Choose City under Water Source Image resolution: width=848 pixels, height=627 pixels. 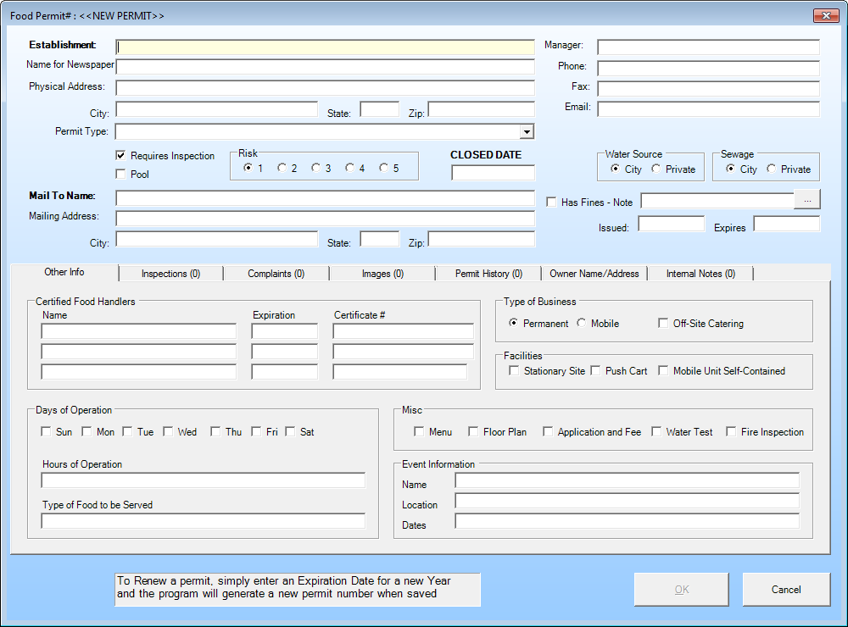click(615, 169)
